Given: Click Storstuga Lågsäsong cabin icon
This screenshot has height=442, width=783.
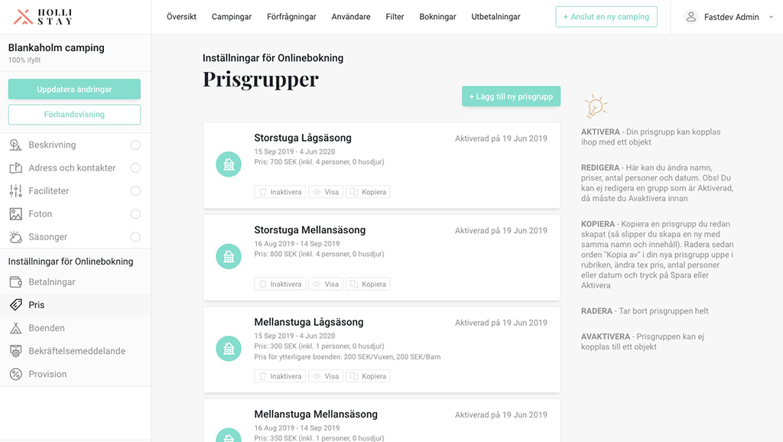Looking at the screenshot, I should (229, 164).
